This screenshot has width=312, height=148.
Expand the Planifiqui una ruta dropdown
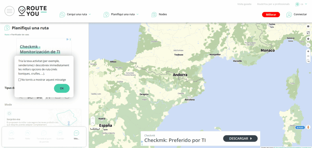pyautogui.click(x=137, y=14)
